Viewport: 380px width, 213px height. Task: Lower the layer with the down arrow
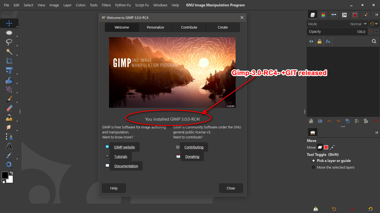[x=339, y=121]
